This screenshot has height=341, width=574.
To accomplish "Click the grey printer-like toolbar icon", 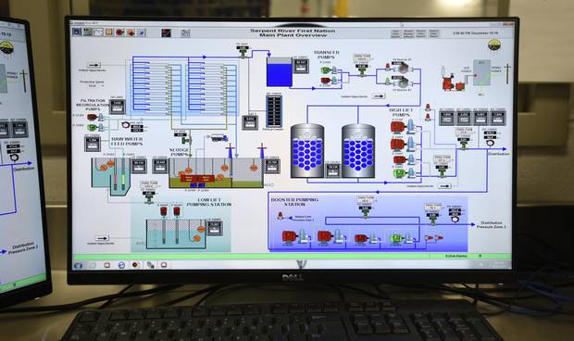I will [185, 33].
